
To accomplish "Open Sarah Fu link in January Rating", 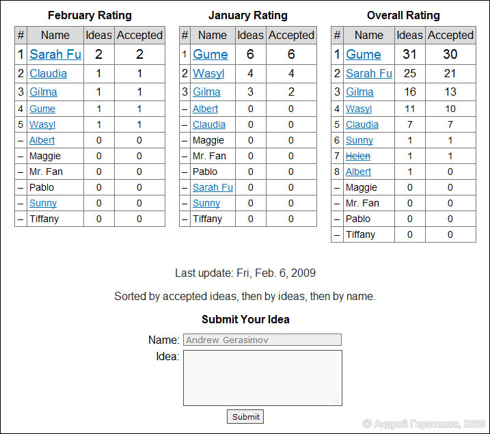I will click(x=213, y=187).
